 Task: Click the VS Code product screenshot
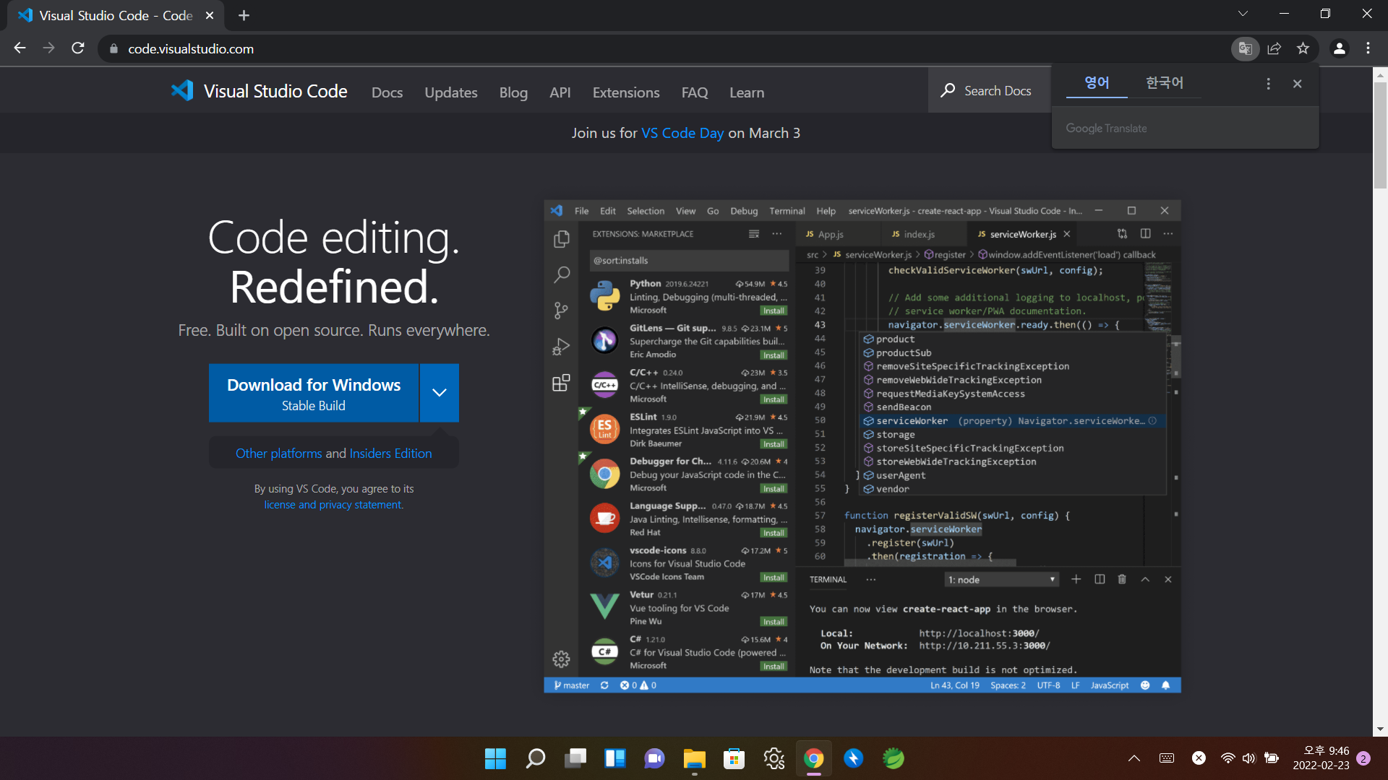point(862,446)
